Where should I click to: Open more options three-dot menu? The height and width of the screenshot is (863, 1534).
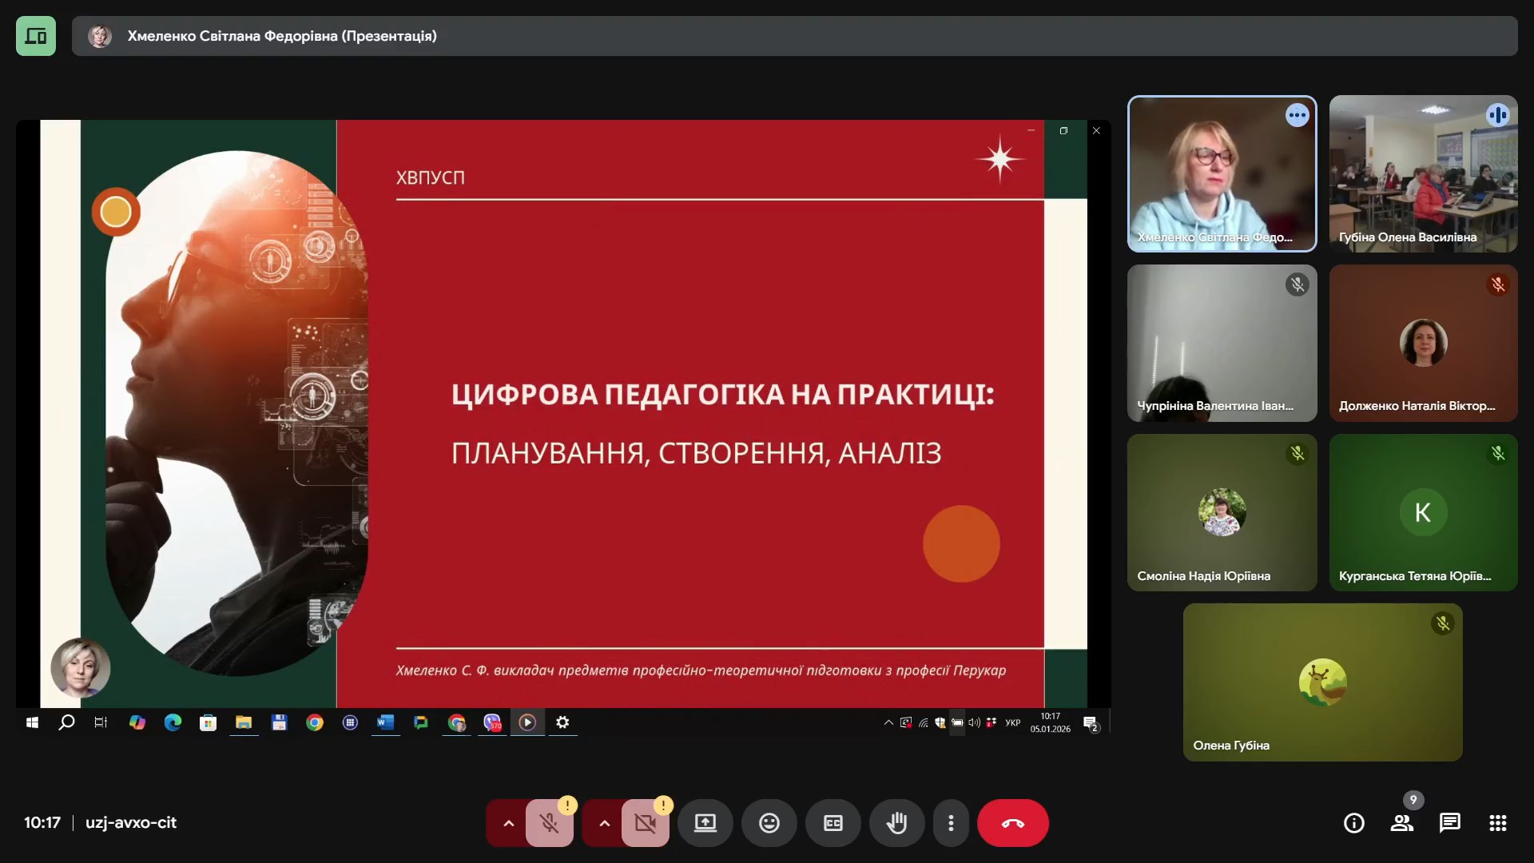950,823
